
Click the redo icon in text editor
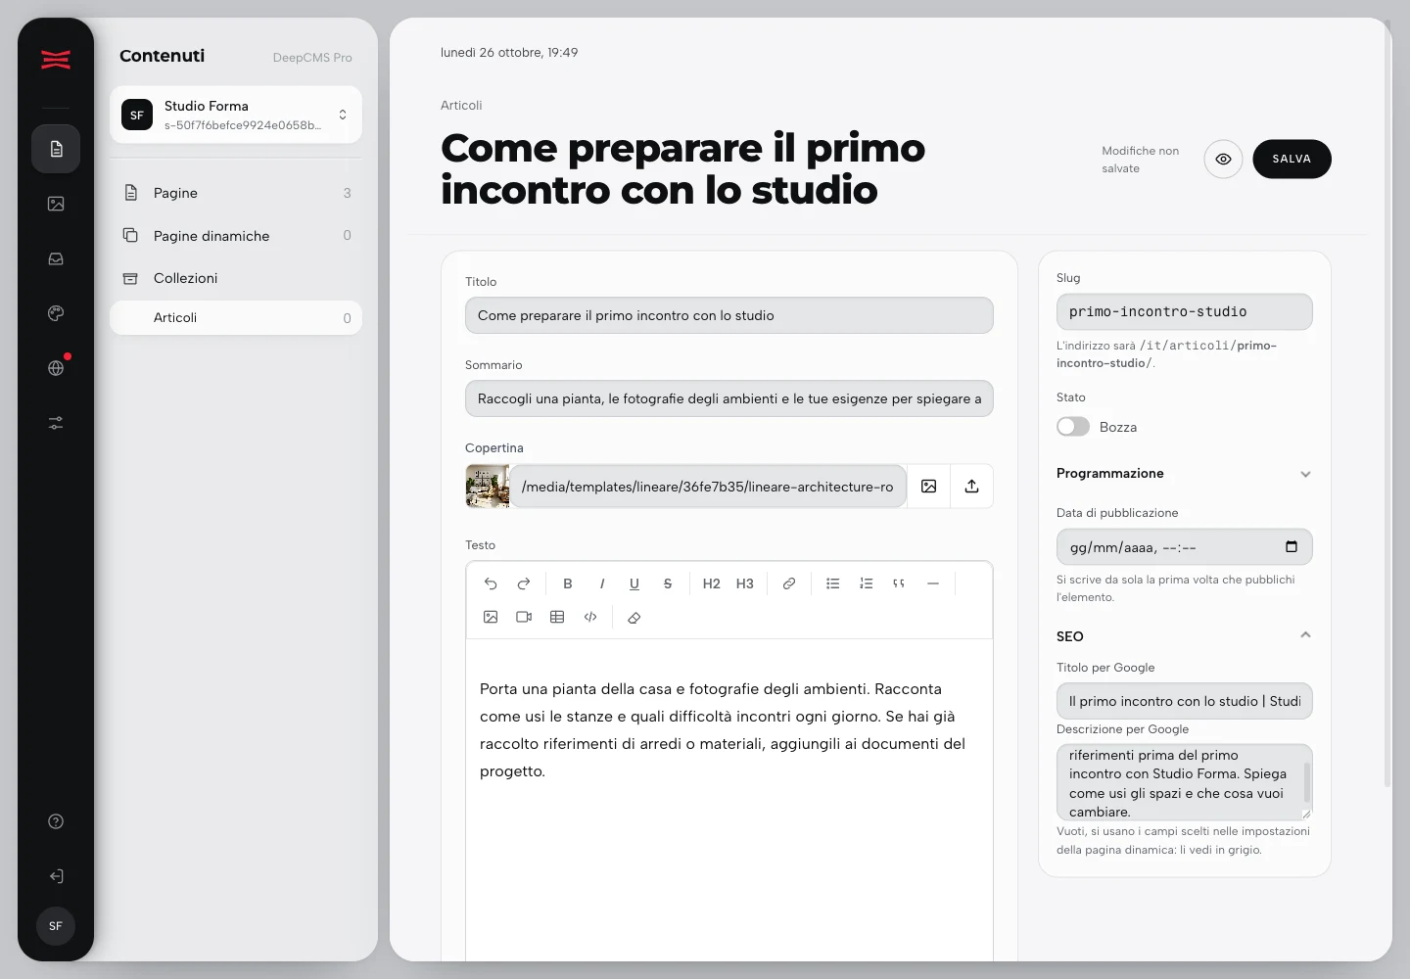point(524,583)
